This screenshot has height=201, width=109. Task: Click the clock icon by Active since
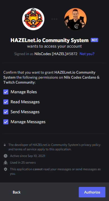[5, 156]
